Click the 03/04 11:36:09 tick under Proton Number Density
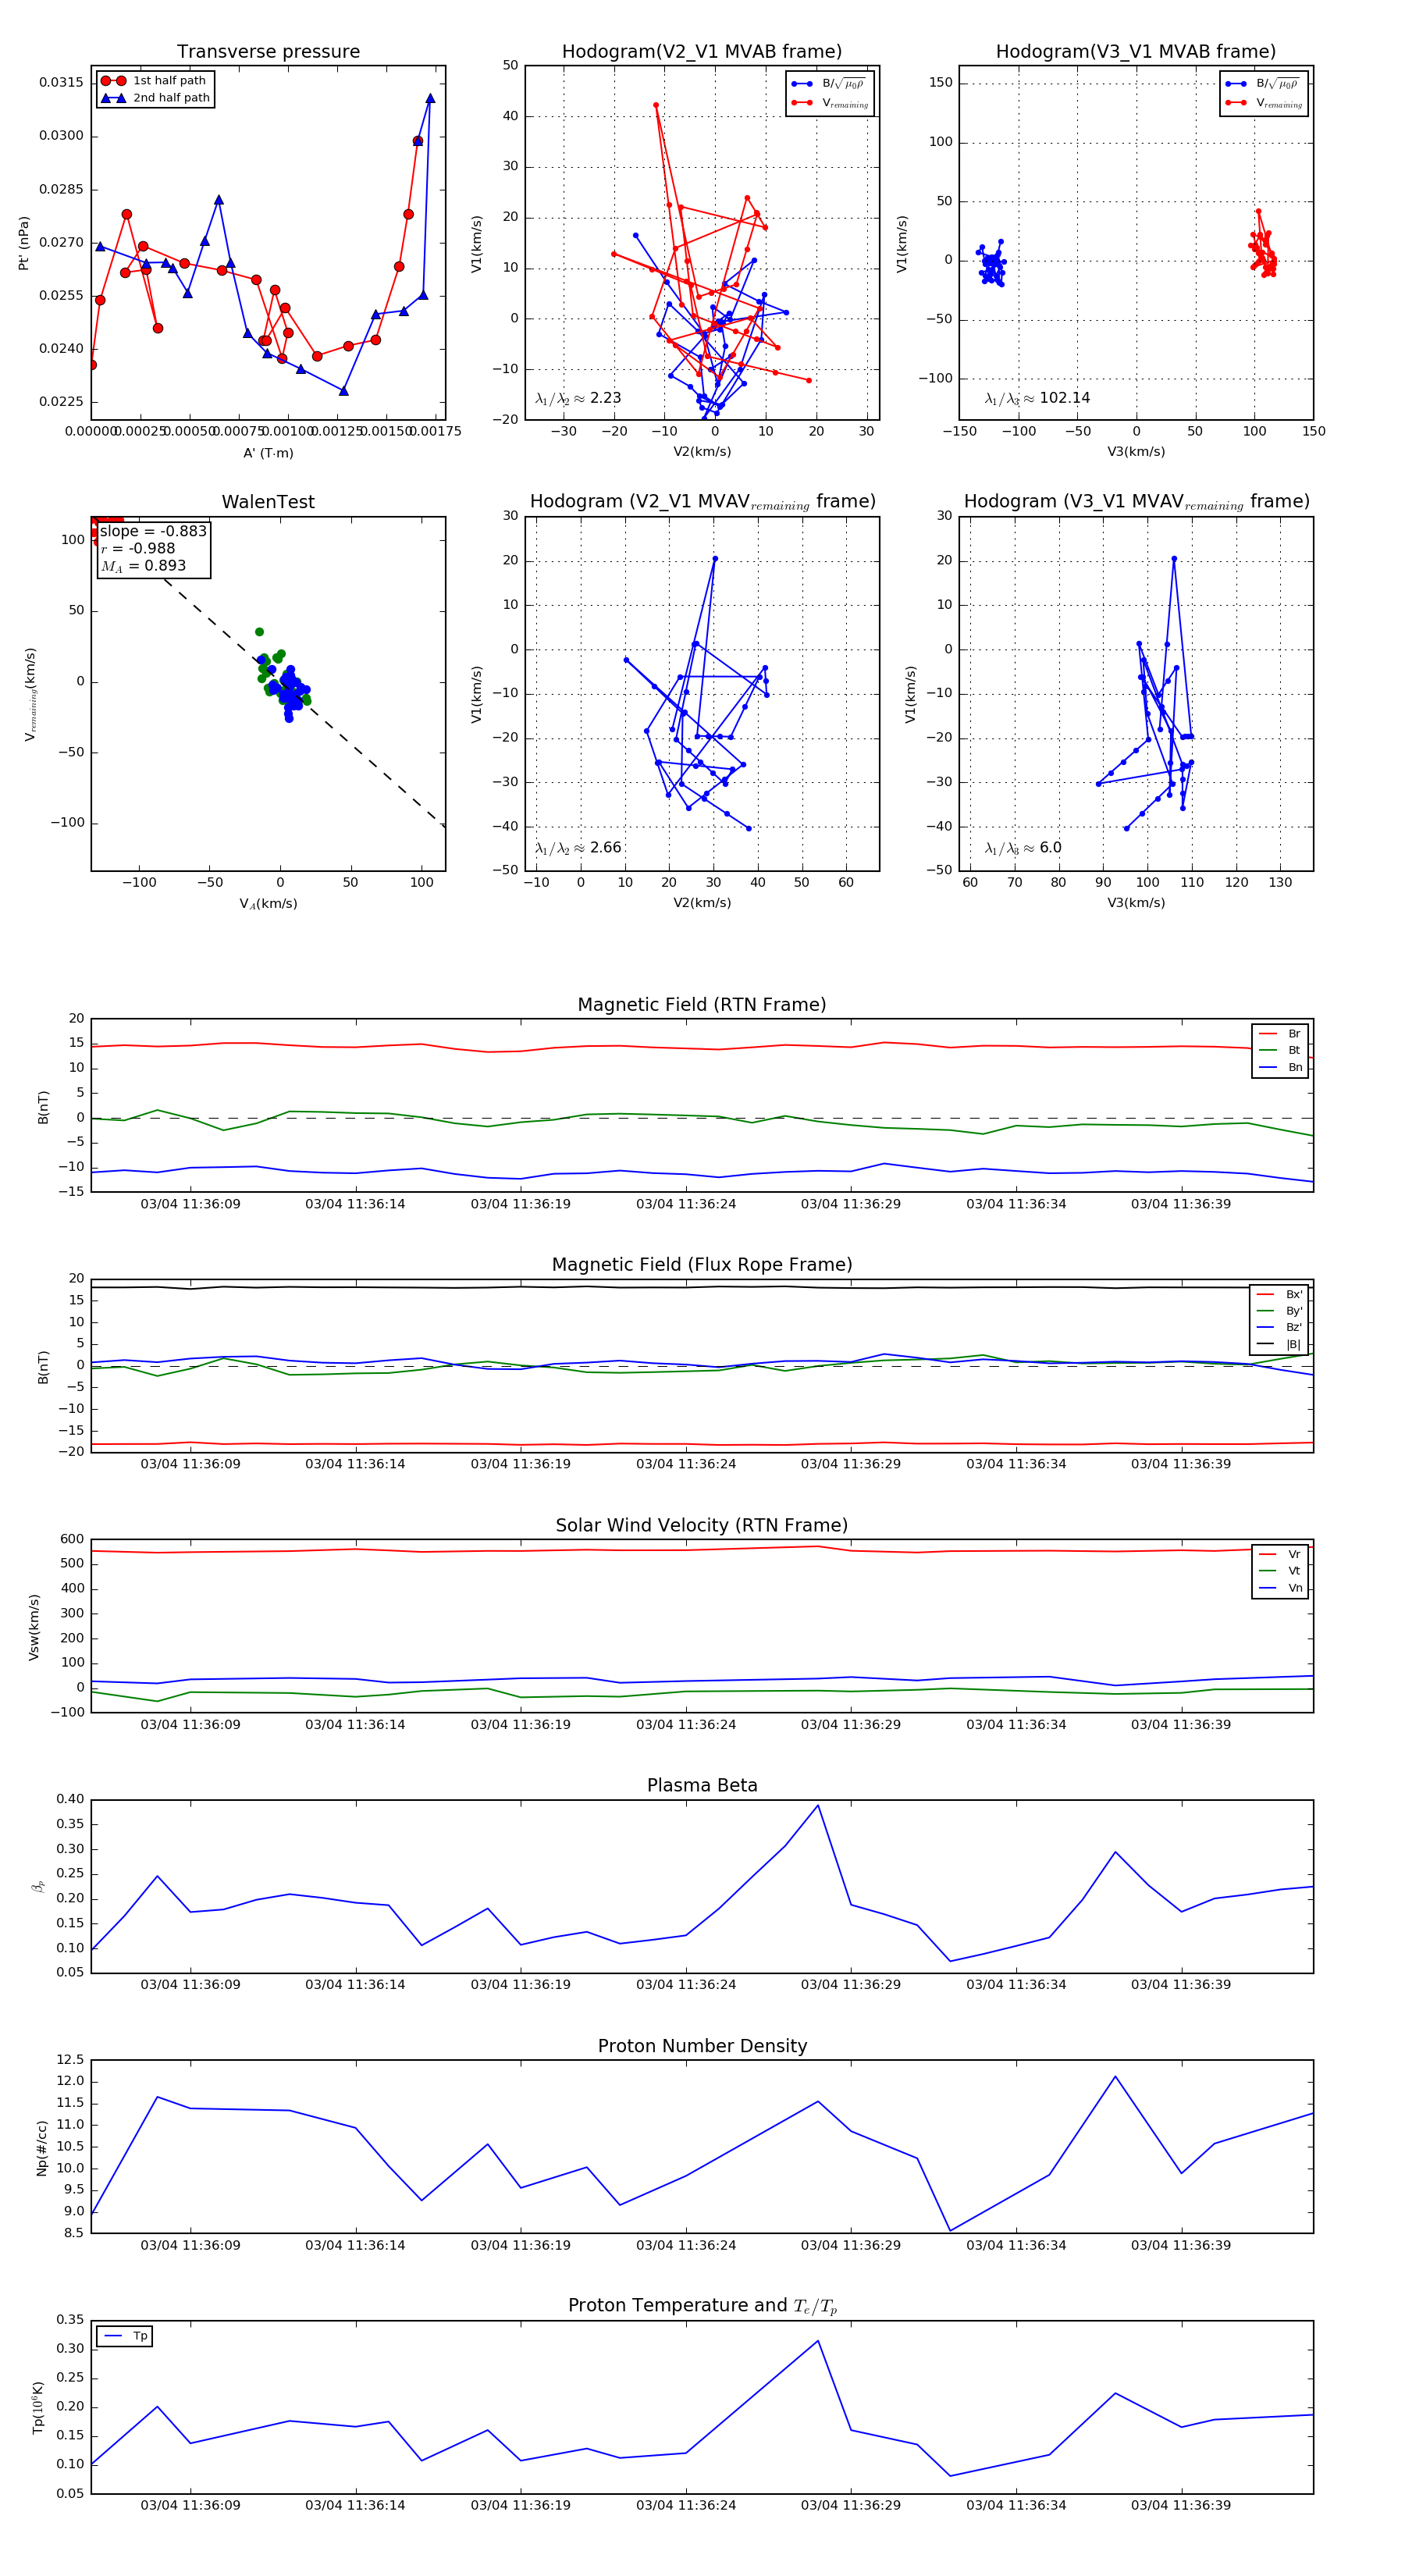The height and width of the screenshot is (2576, 1405). pyautogui.click(x=190, y=2245)
